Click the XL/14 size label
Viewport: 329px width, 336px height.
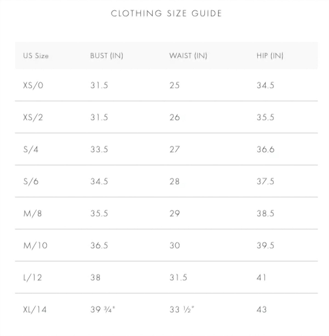coord(35,310)
